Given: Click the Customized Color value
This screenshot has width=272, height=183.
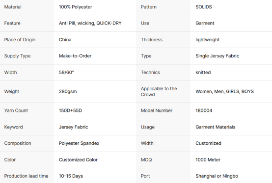Looking at the screenshot, I should coord(78,160).
